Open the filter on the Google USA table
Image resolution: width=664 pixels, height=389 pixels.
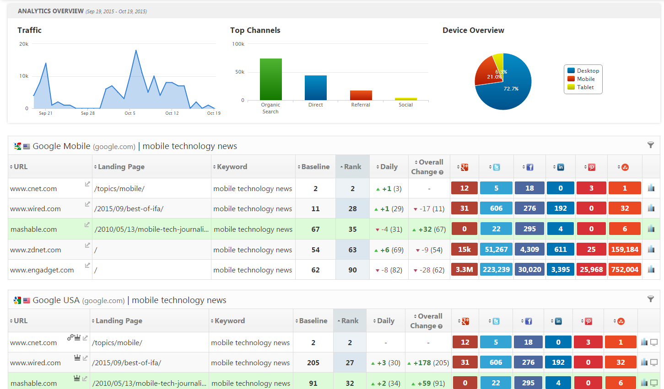pos(651,299)
